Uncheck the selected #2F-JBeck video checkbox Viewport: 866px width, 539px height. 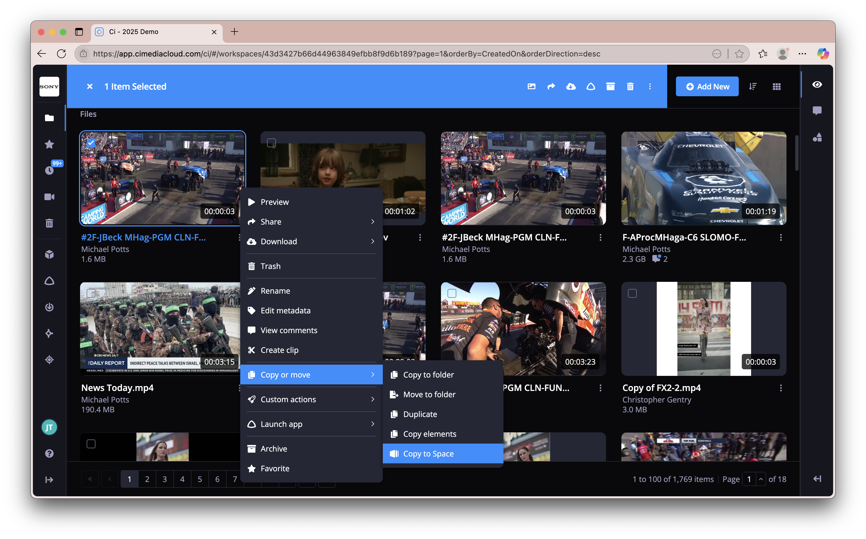pos(91,143)
